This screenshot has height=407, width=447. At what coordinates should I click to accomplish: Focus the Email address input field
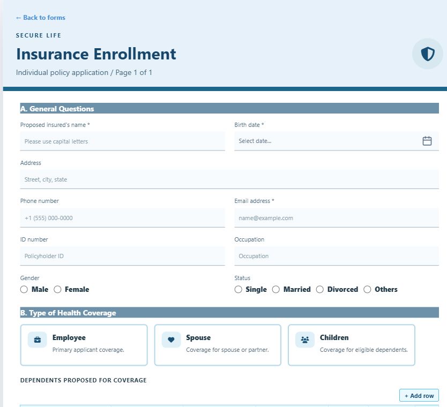(x=337, y=218)
